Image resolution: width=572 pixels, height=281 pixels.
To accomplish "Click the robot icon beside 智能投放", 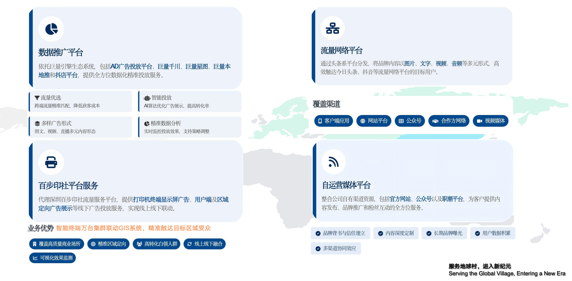I will [x=147, y=98].
